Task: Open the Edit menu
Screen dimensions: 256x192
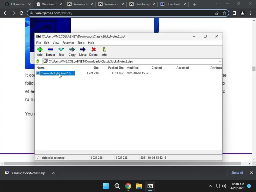Action: point(47,42)
